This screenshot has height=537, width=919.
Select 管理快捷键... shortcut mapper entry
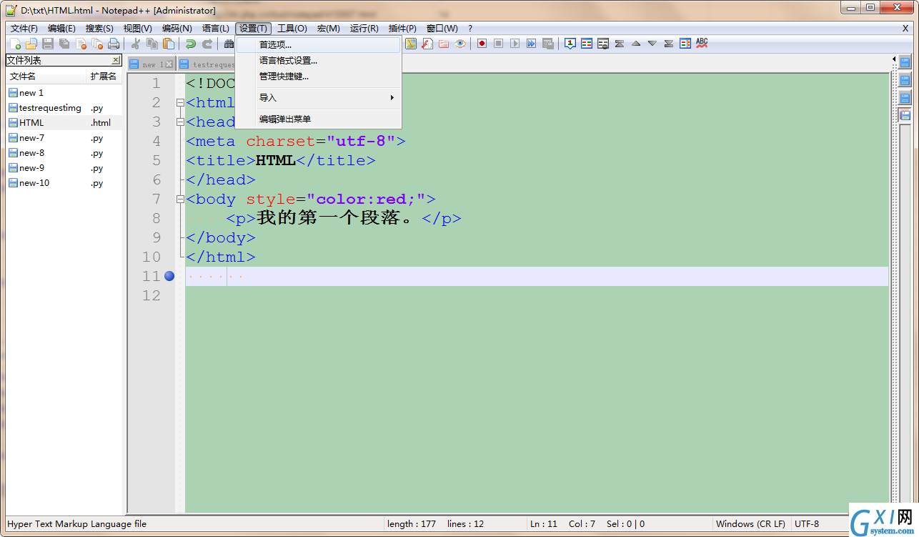319,77
